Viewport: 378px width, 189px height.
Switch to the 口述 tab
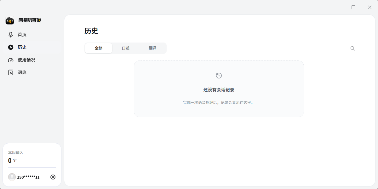point(126,48)
